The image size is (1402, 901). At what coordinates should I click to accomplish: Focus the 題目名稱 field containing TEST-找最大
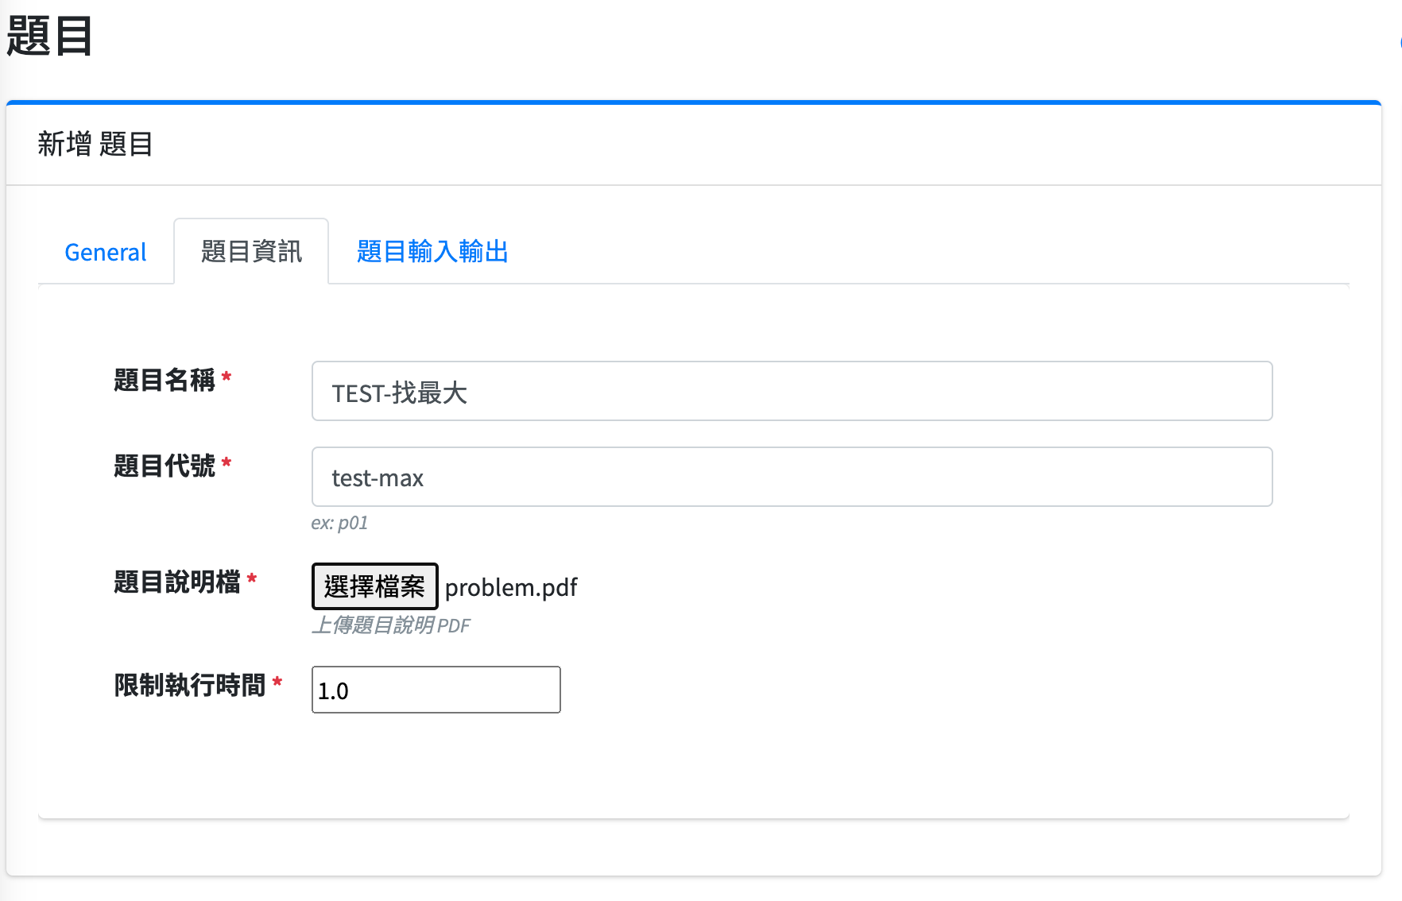point(792,392)
